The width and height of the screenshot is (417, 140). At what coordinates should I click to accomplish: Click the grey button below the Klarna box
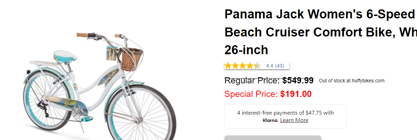pyautogui.click(x=273, y=138)
